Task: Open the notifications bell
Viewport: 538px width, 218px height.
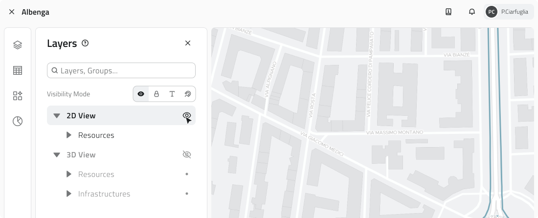Action: click(472, 12)
